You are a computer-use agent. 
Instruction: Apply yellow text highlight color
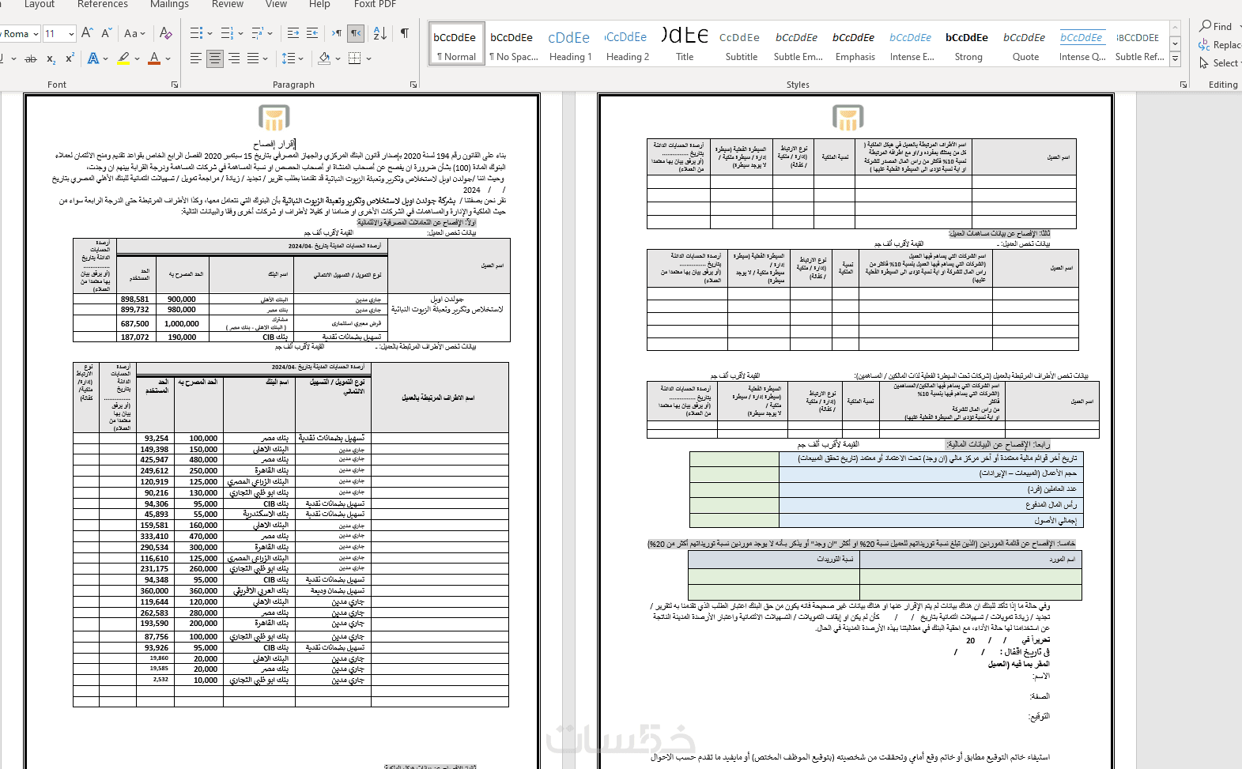(123, 58)
